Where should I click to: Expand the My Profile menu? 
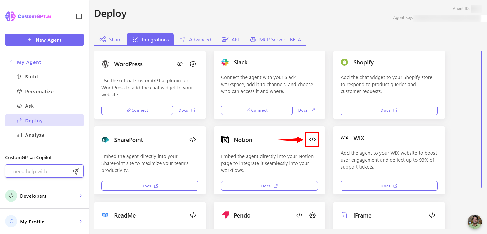pyautogui.click(x=44, y=221)
